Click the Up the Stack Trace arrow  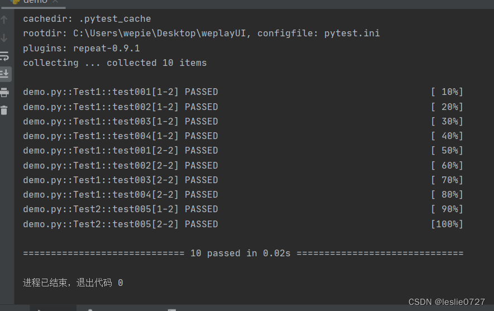[4, 20]
